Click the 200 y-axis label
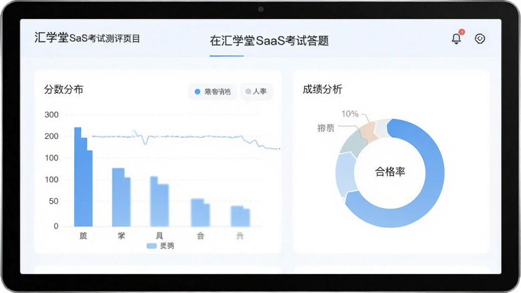Image resolution: width=521 pixels, height=293 pixels. point(51,136)
